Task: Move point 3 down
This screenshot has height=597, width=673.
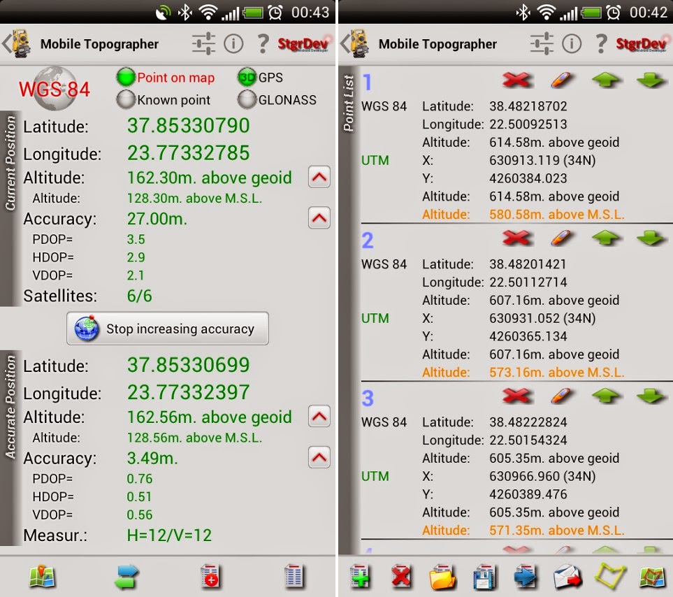Action: pos(651,395)
